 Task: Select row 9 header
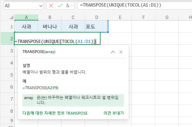pyautogui.click(x=7, y=120)
